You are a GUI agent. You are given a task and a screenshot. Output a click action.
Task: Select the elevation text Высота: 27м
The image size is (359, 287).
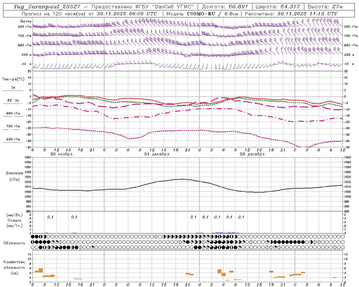[x=325, y=7]
